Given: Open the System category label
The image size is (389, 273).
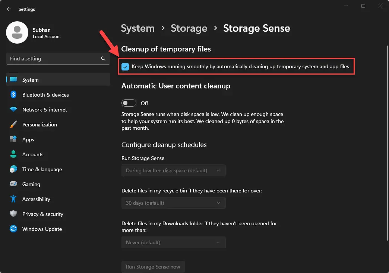Looking at the screenshot, I should pos(30,80).
